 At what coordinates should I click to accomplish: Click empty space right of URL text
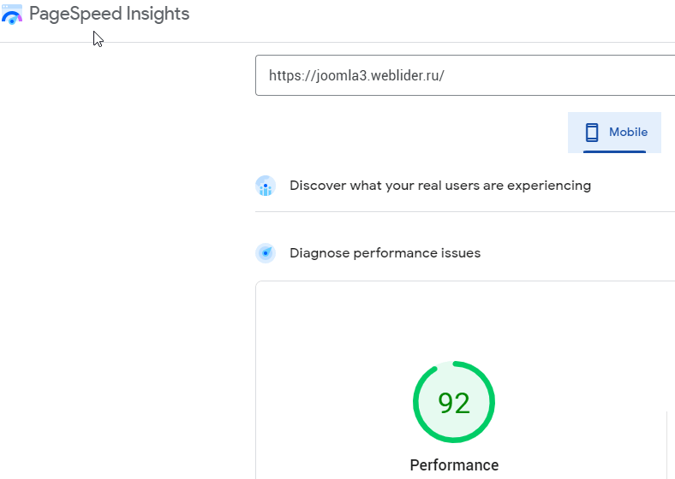tap(557, 75)
